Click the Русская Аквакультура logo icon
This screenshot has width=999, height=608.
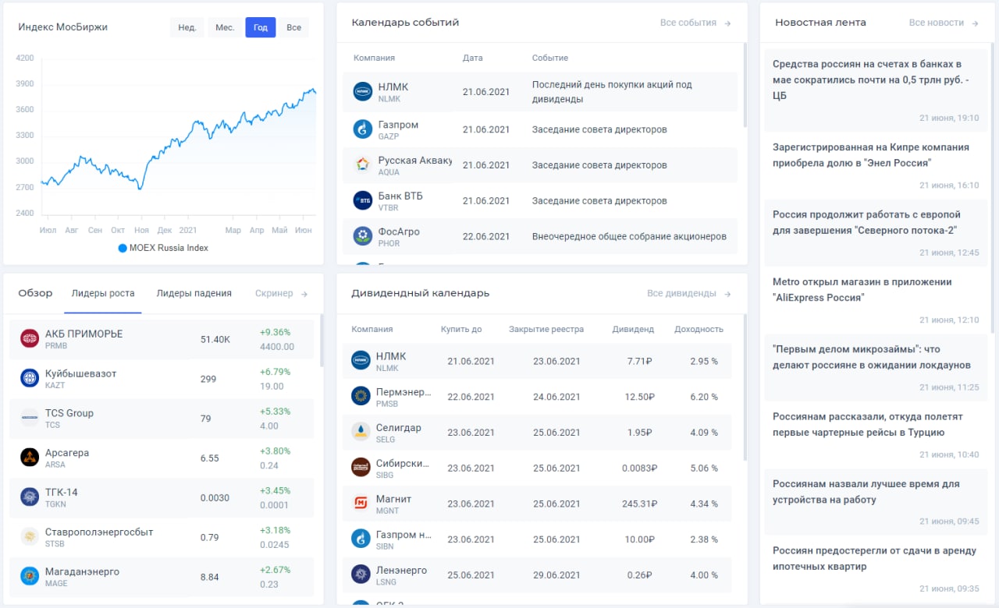pyautogui.click(x=363, y=164)
